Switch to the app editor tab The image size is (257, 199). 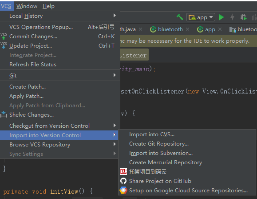210,29
